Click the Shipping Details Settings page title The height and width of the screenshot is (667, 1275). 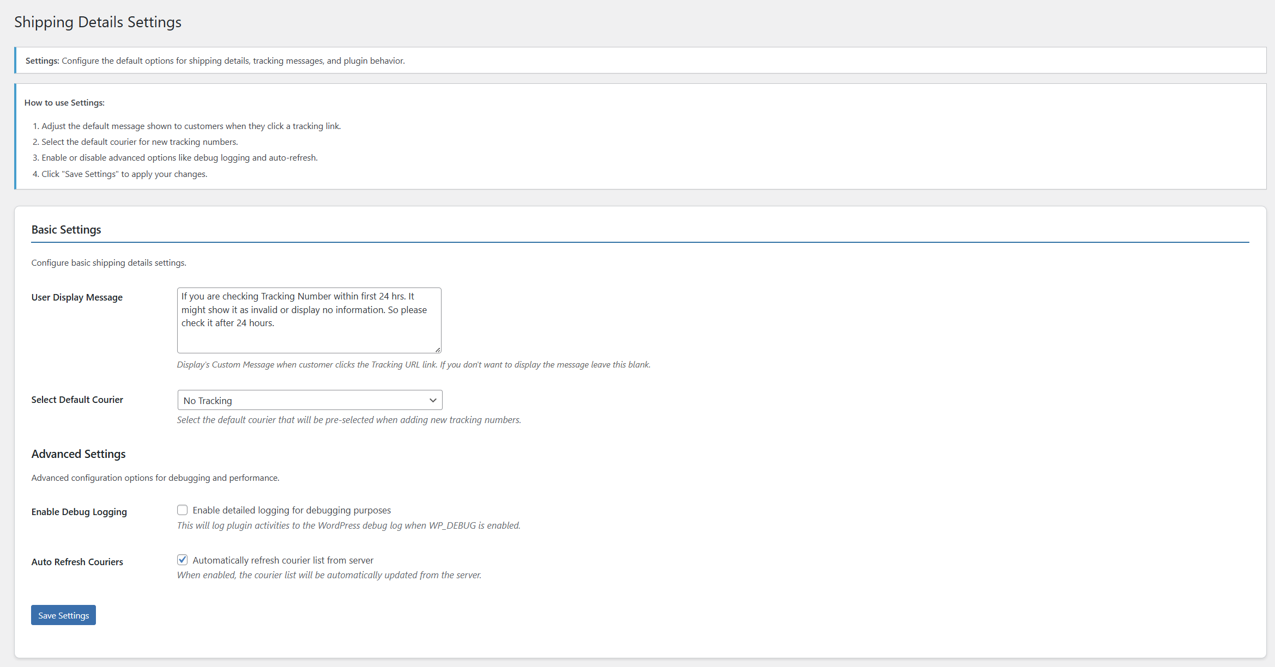click(98, 22)
